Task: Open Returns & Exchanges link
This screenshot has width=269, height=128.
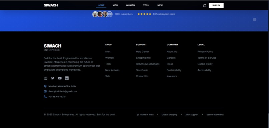Action: [148, 64]
